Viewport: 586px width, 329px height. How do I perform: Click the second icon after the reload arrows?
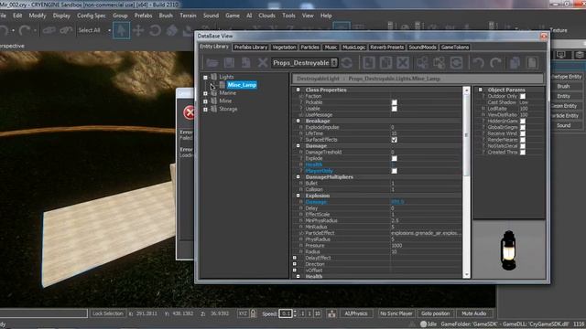[x=385, y=63]
